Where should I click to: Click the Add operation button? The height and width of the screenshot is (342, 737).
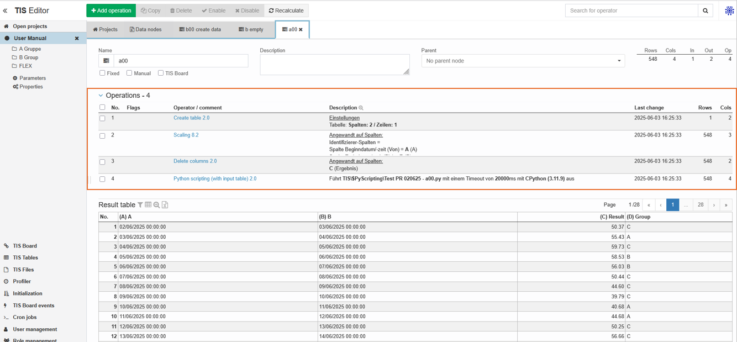pyautogui.click(x=111, y=10)
